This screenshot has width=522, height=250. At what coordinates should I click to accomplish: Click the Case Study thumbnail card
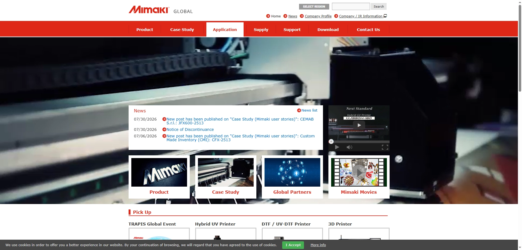pos(226,177)
